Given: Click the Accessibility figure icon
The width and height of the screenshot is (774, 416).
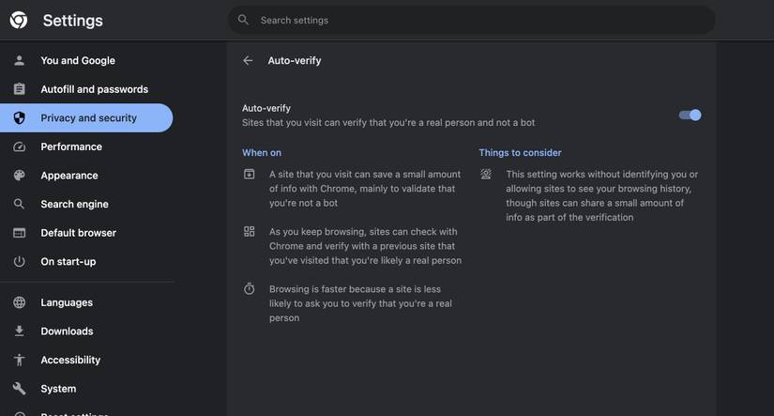Looking at the screenshot, I should tap(19, 360).
